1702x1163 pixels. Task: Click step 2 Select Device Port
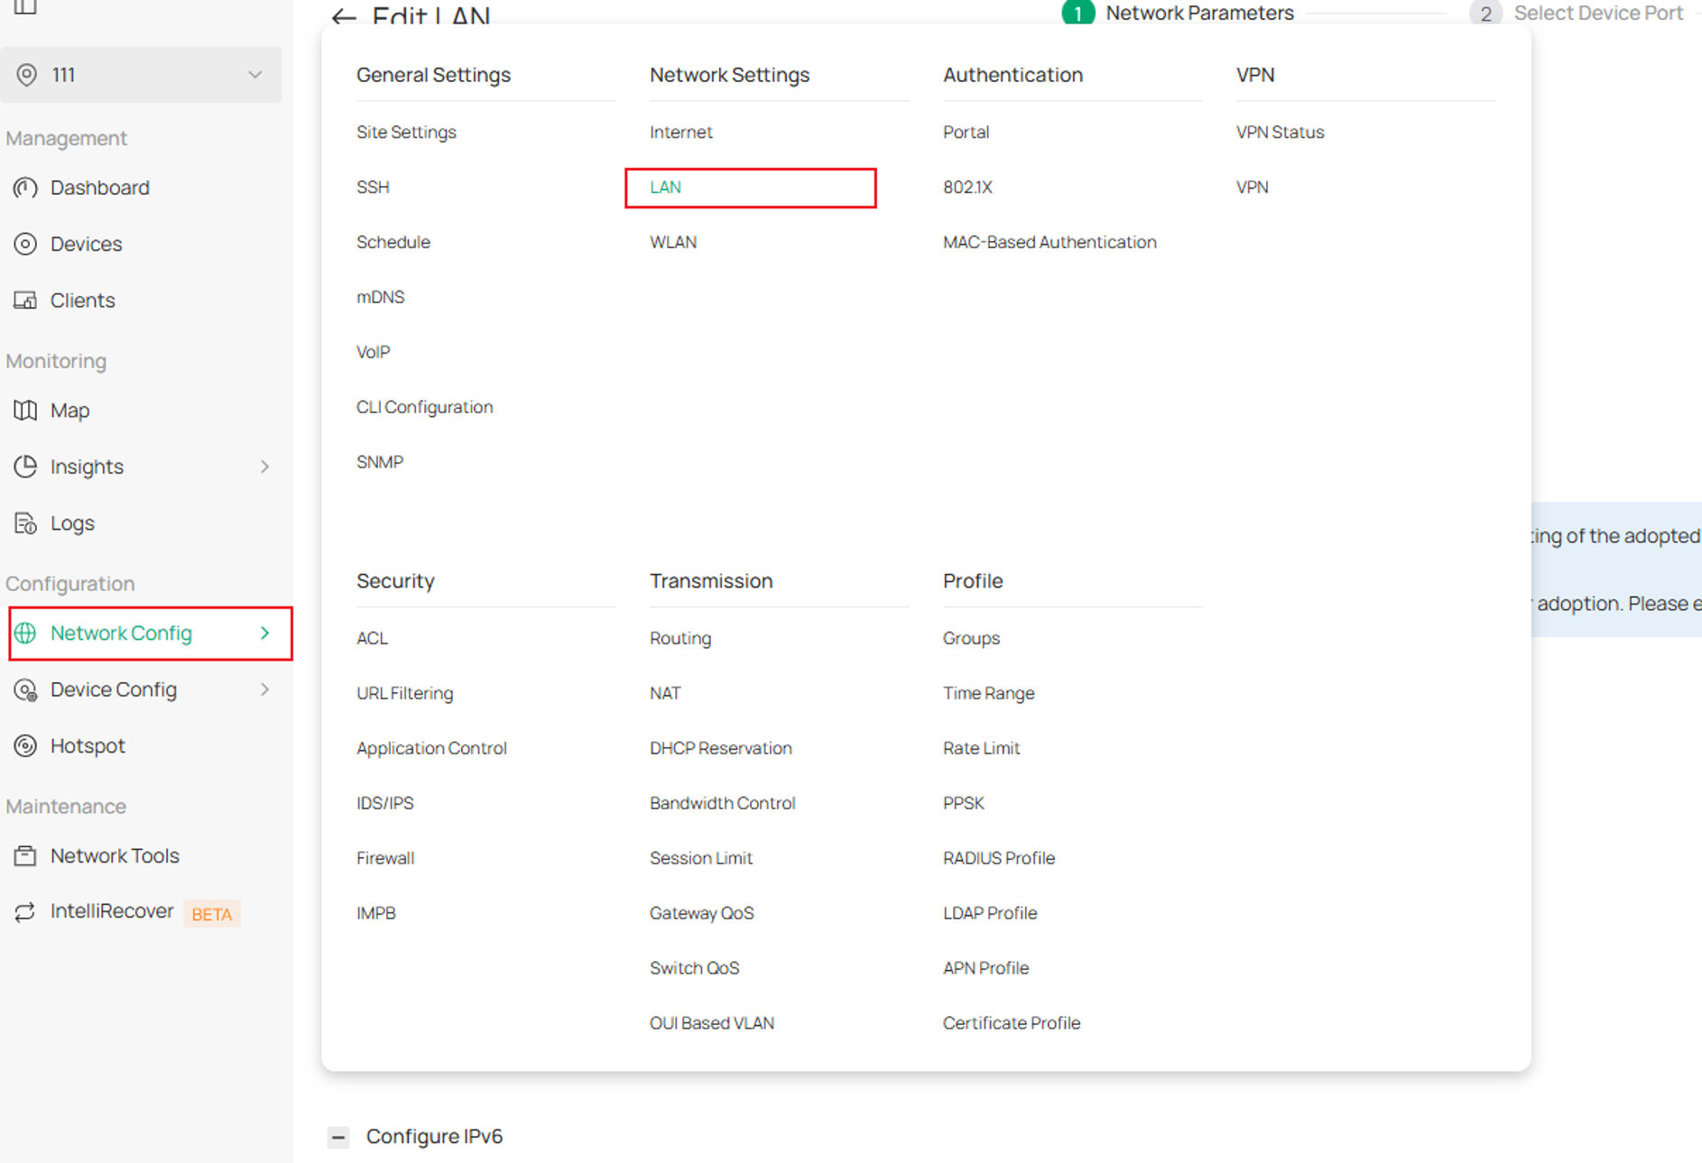(x=1577, y=13)
